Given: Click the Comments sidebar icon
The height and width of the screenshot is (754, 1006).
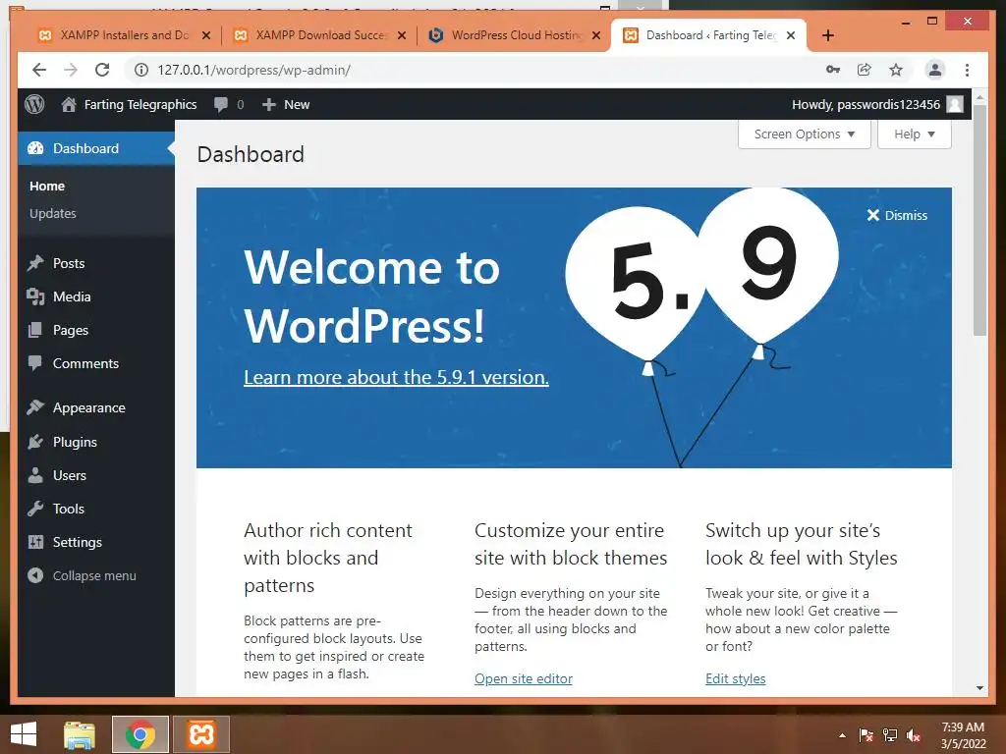Looking at the screenshot, I should tap(35, 363).
